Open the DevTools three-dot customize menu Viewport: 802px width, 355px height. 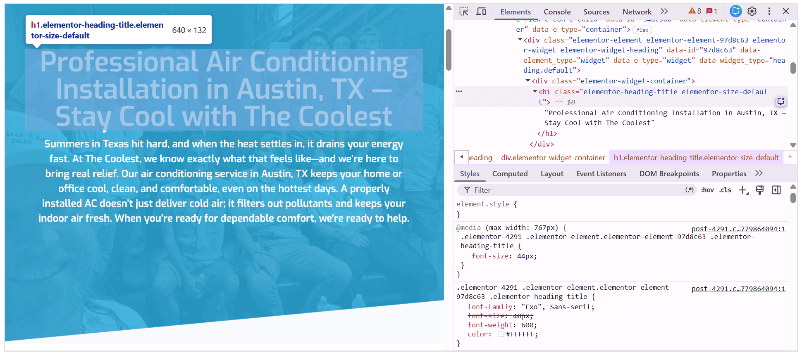tap(769, 11)
